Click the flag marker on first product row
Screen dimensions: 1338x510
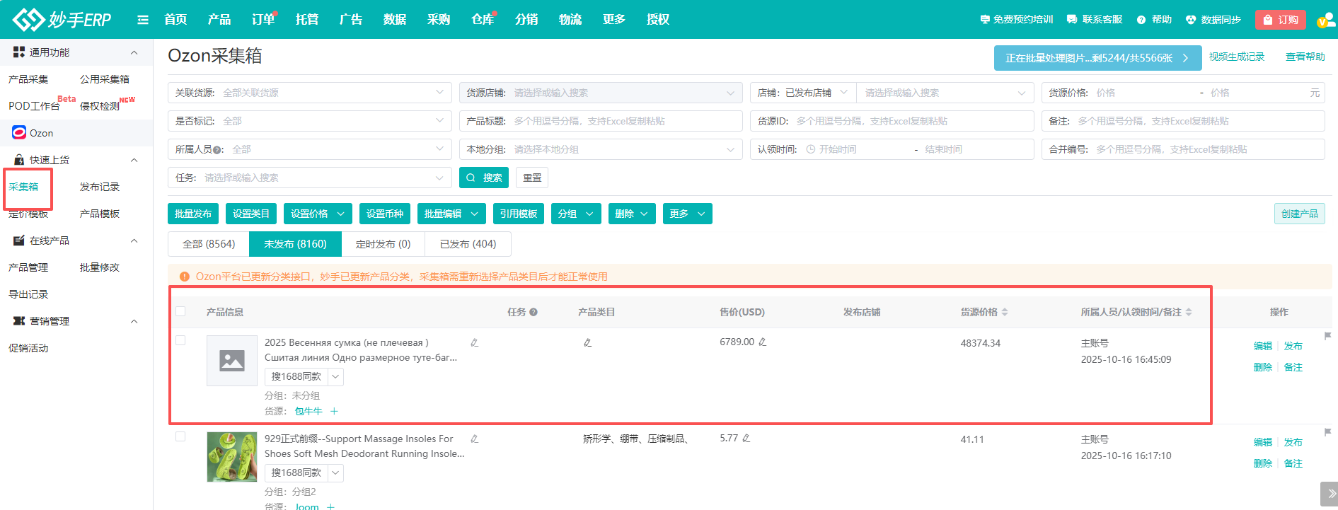[x=1327, y=336]
